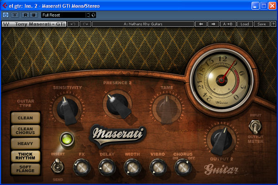Click the Waves logo on Tony Maserati bar
Image resolution: width=278 pixels, height=185 pixels.
6,24
